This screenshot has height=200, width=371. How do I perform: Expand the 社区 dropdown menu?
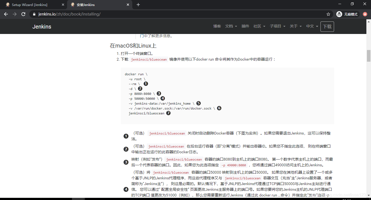click(x=259, y=26)
